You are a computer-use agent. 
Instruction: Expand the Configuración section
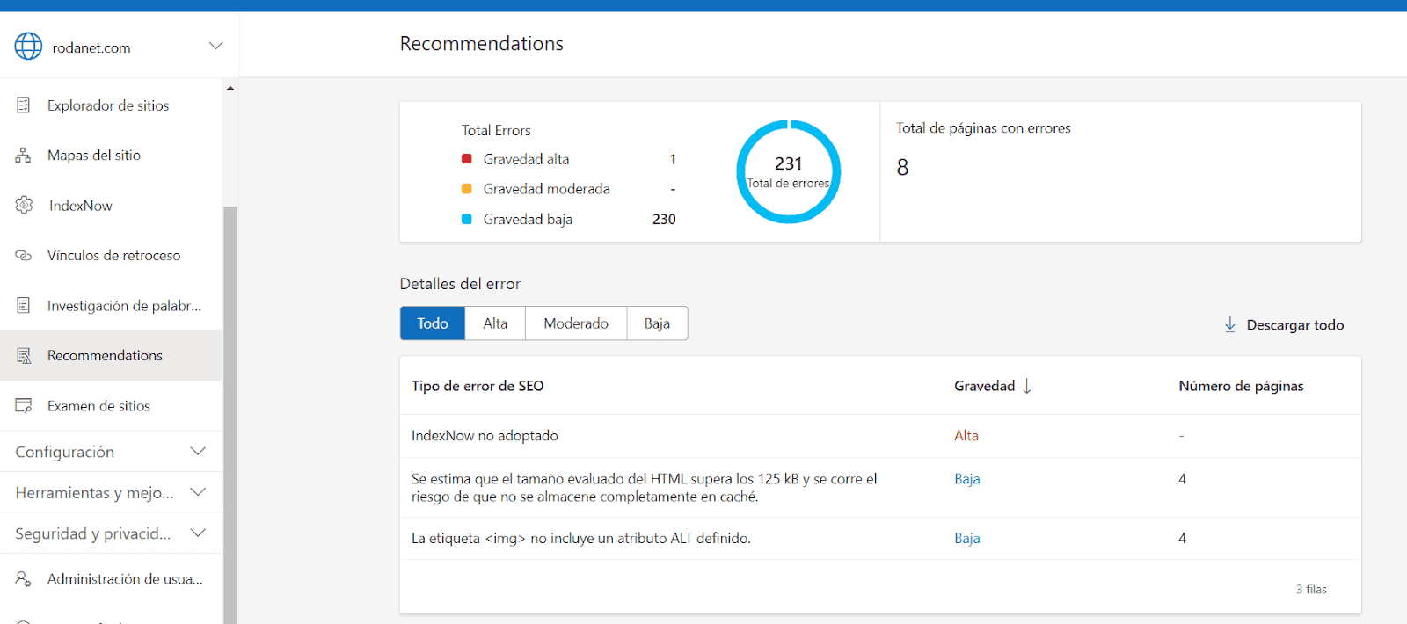198,451
